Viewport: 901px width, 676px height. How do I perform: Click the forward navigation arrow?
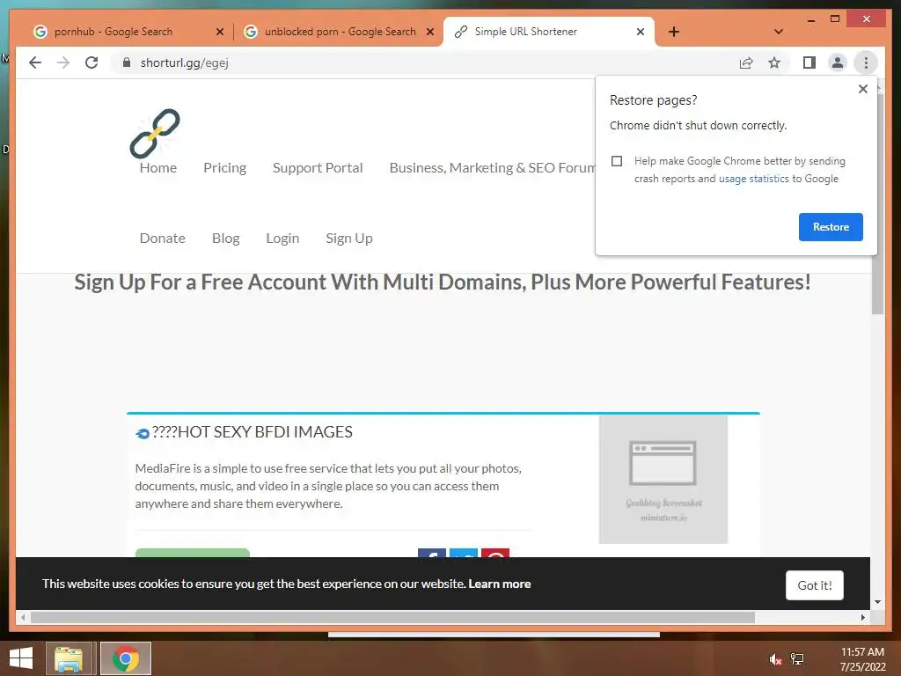(63, 62)
